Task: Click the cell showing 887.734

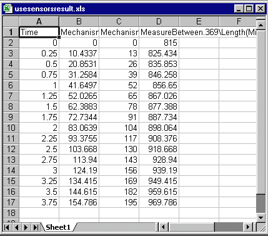Action: coord(159,117)
